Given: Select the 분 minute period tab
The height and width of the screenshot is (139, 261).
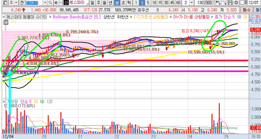Looking at the screenshot, I should pyautogui.click(x=117, y=3).
